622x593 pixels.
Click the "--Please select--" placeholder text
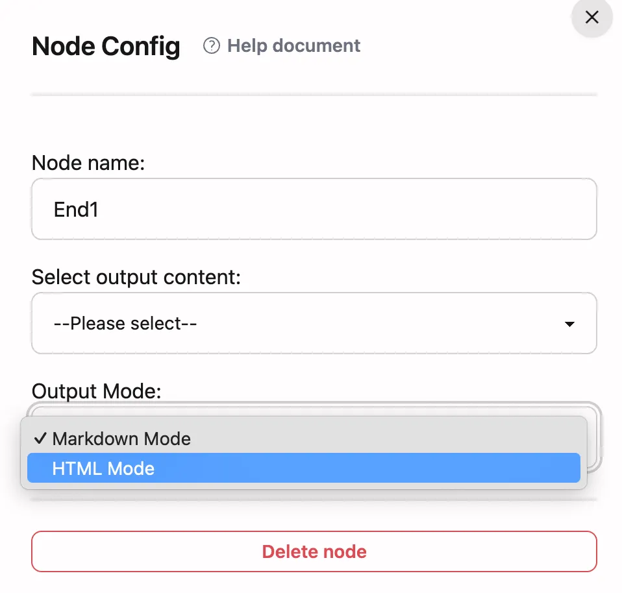coord(125,323)
